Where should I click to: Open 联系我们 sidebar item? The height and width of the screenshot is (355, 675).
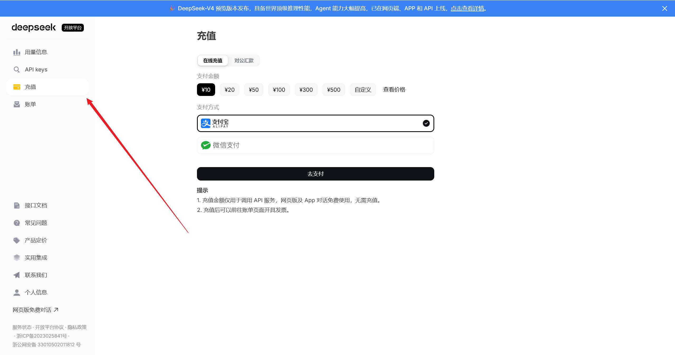[x=47, y=275]
